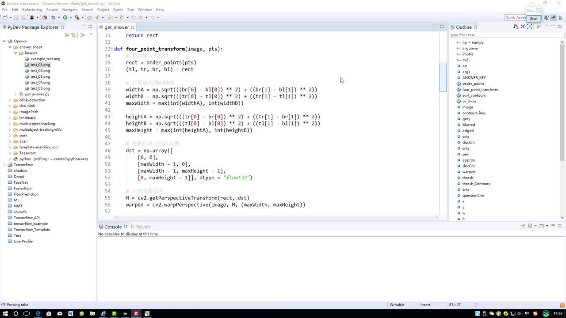Click the Run Last Tool icon
Image resolution: width=566 pixels, height=318 pixels.
pos(76,18)
